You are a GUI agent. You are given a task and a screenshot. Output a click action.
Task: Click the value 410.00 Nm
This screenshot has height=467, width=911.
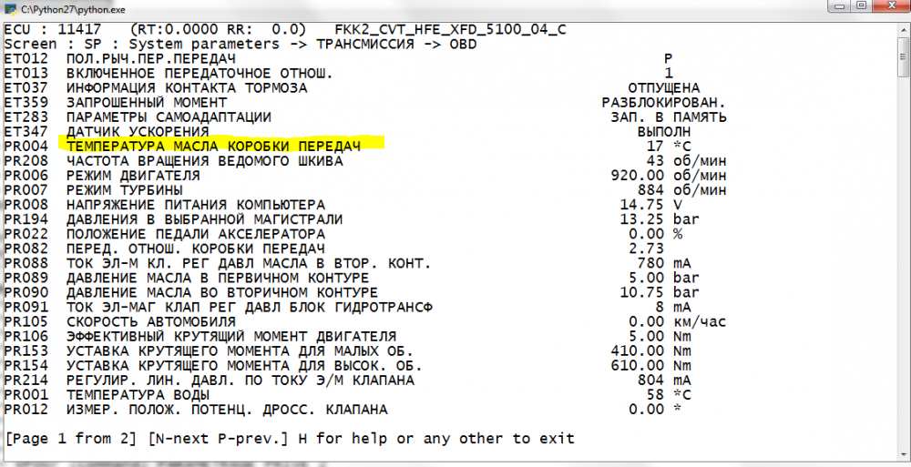(x=651, y=350)
